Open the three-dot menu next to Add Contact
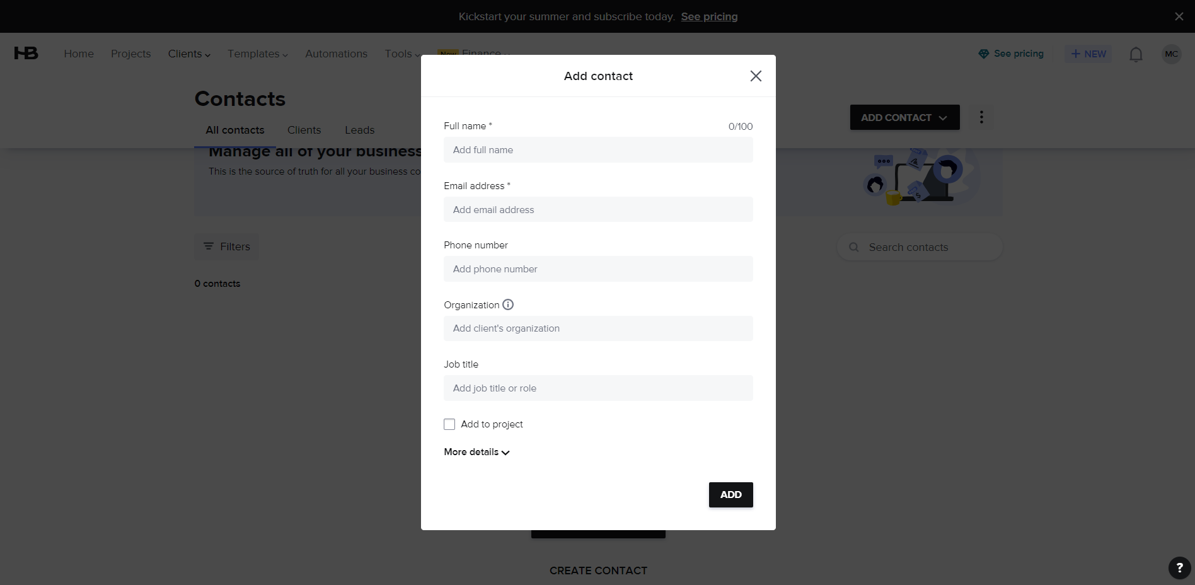 [981, 117]
